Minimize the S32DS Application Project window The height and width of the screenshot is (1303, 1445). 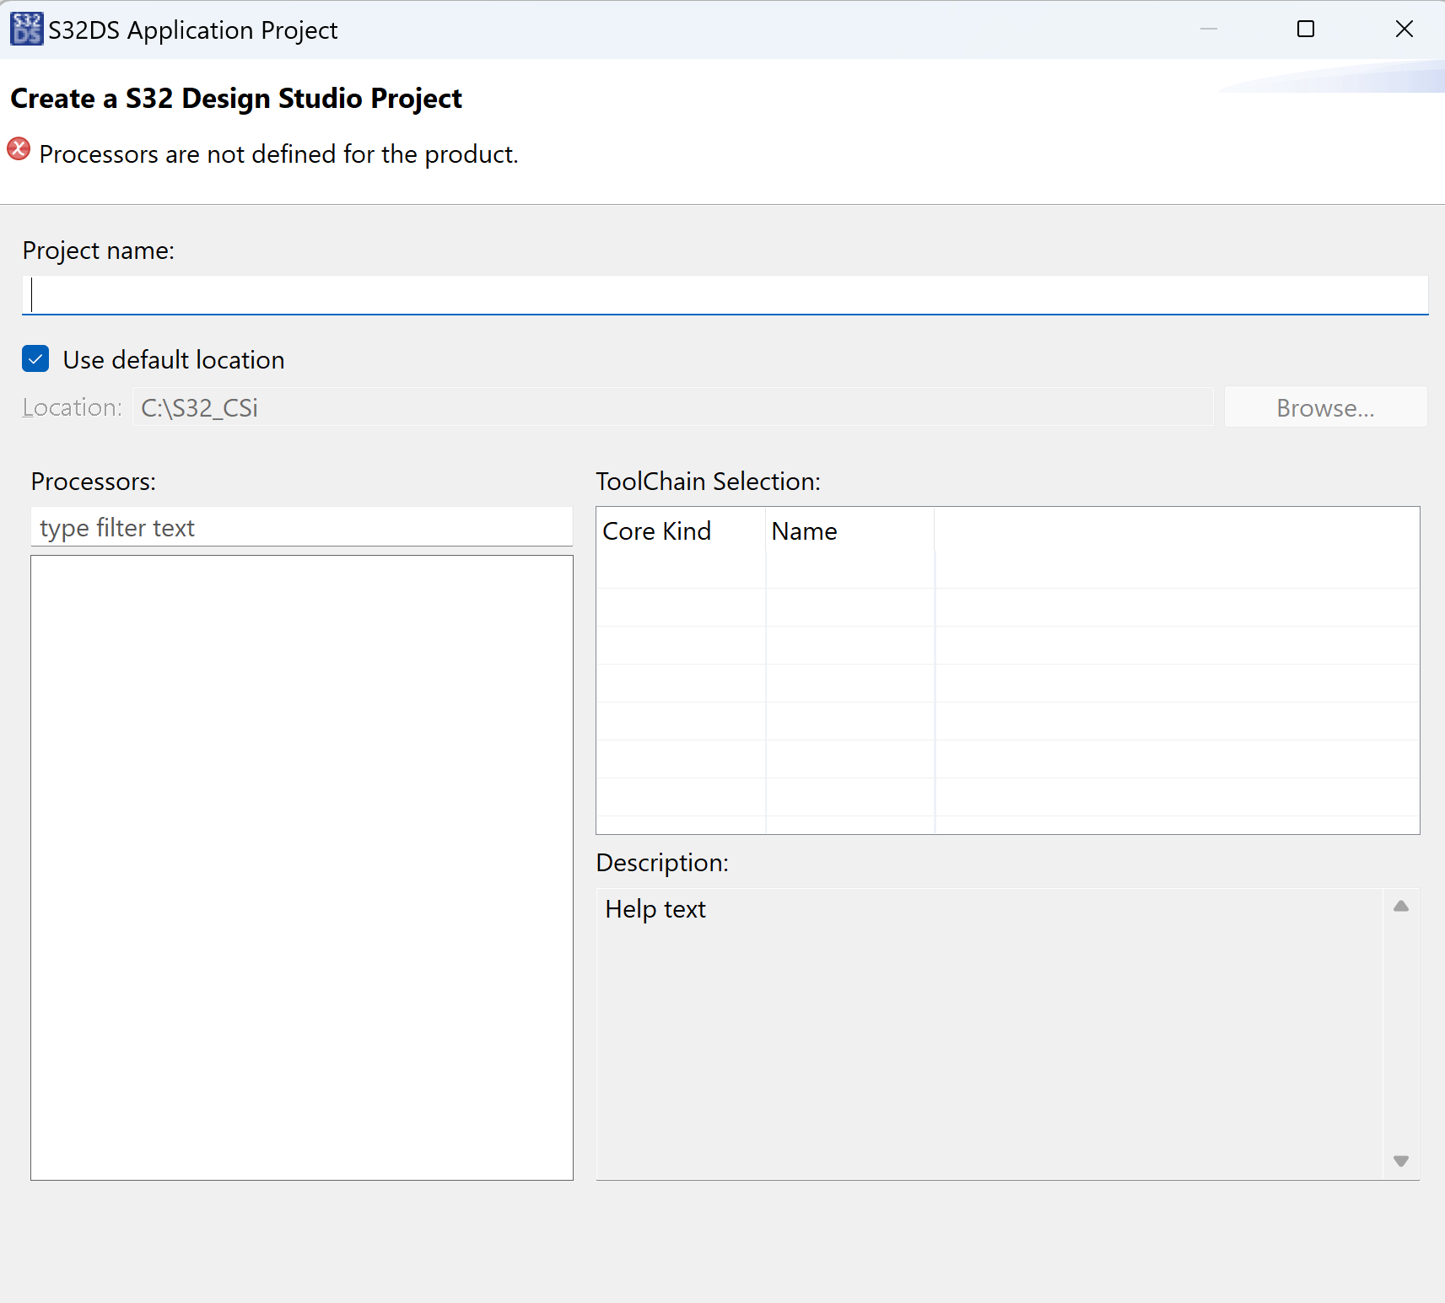click(x=1208, y=30)
